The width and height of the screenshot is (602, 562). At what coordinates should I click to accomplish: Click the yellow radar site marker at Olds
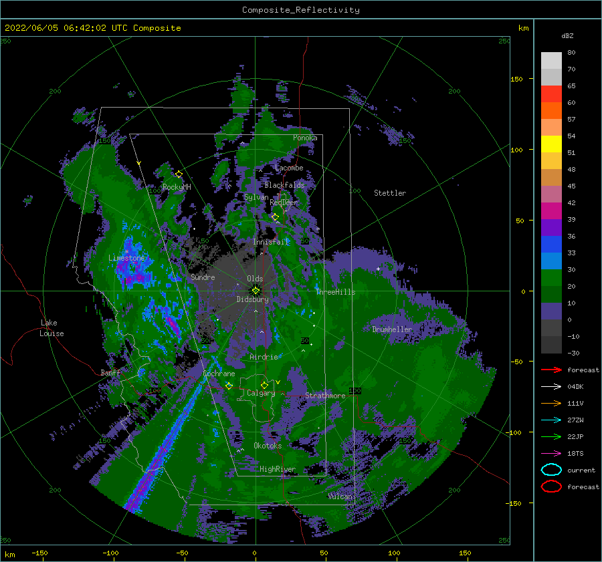[x=256, y=291]
